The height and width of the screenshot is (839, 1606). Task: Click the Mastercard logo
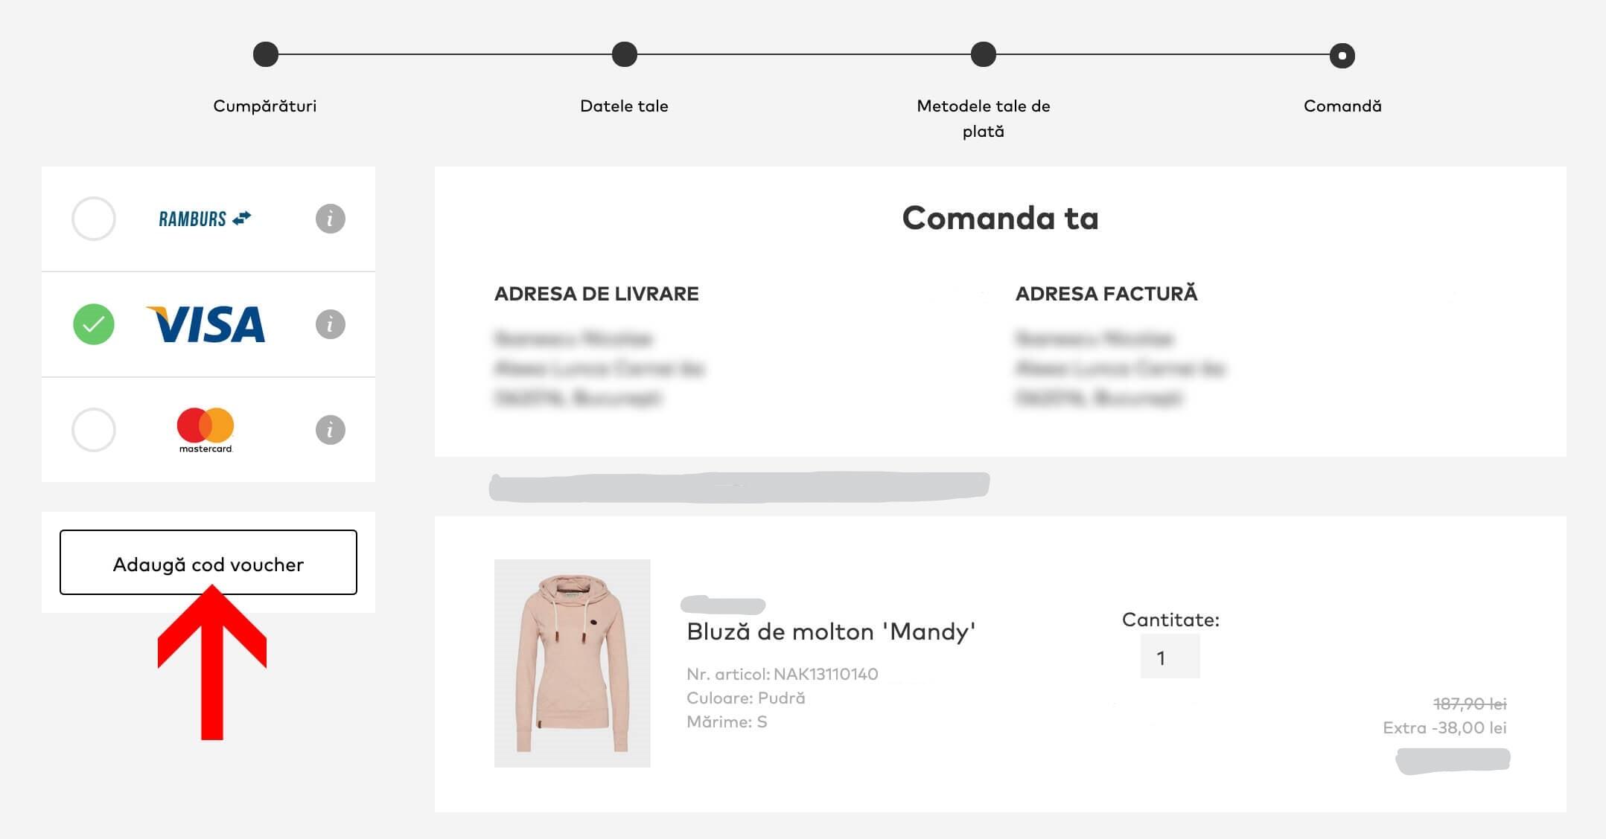(x=205, y=429)
